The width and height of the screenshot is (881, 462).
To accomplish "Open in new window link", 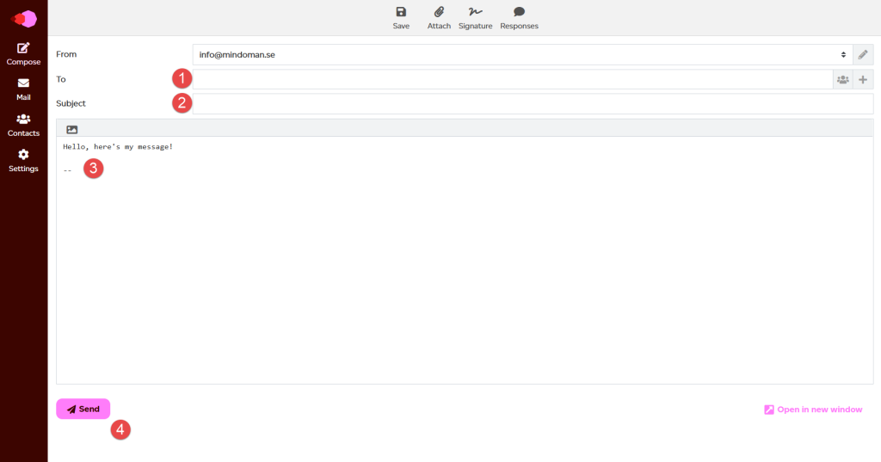I will click(x=813, y=410).
